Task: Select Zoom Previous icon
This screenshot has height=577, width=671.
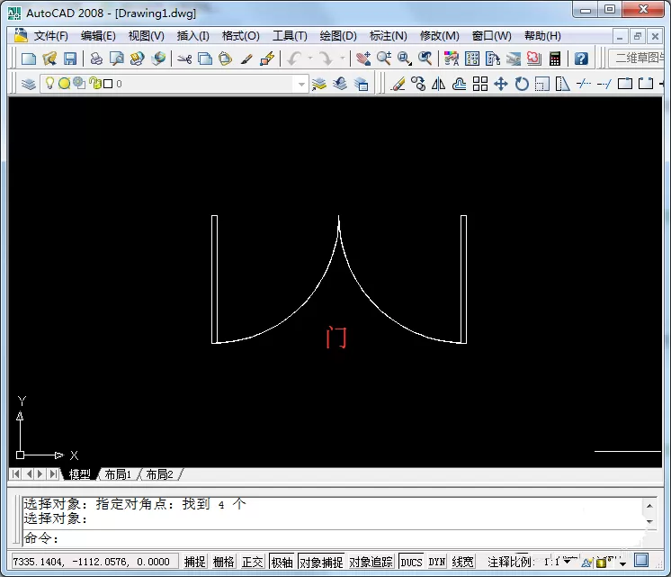Action: click(425, 59)
